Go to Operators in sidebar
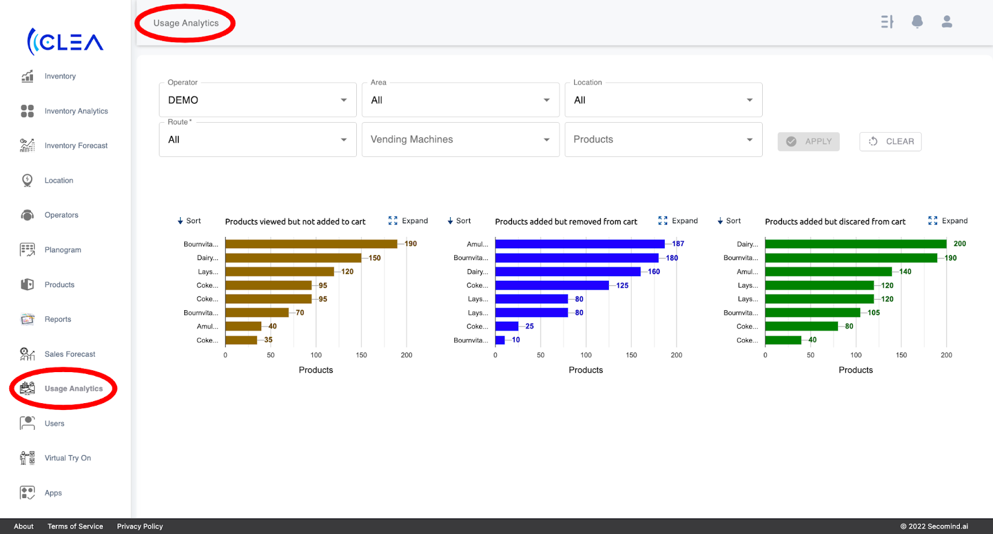 [x=61, y=215]
